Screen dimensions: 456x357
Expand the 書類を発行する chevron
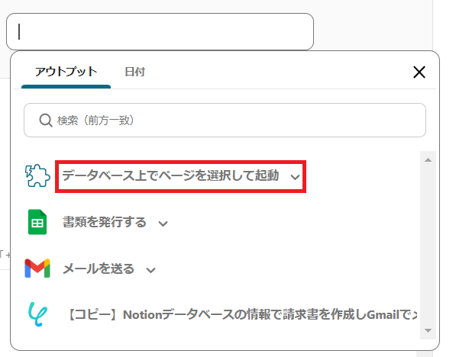point(163,224)
